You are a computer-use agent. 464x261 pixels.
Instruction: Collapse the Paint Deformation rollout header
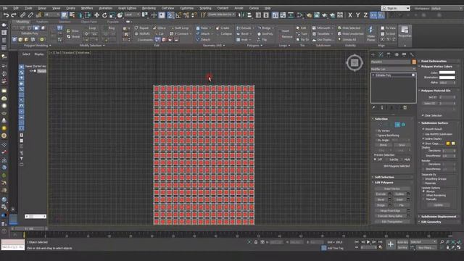439,61
